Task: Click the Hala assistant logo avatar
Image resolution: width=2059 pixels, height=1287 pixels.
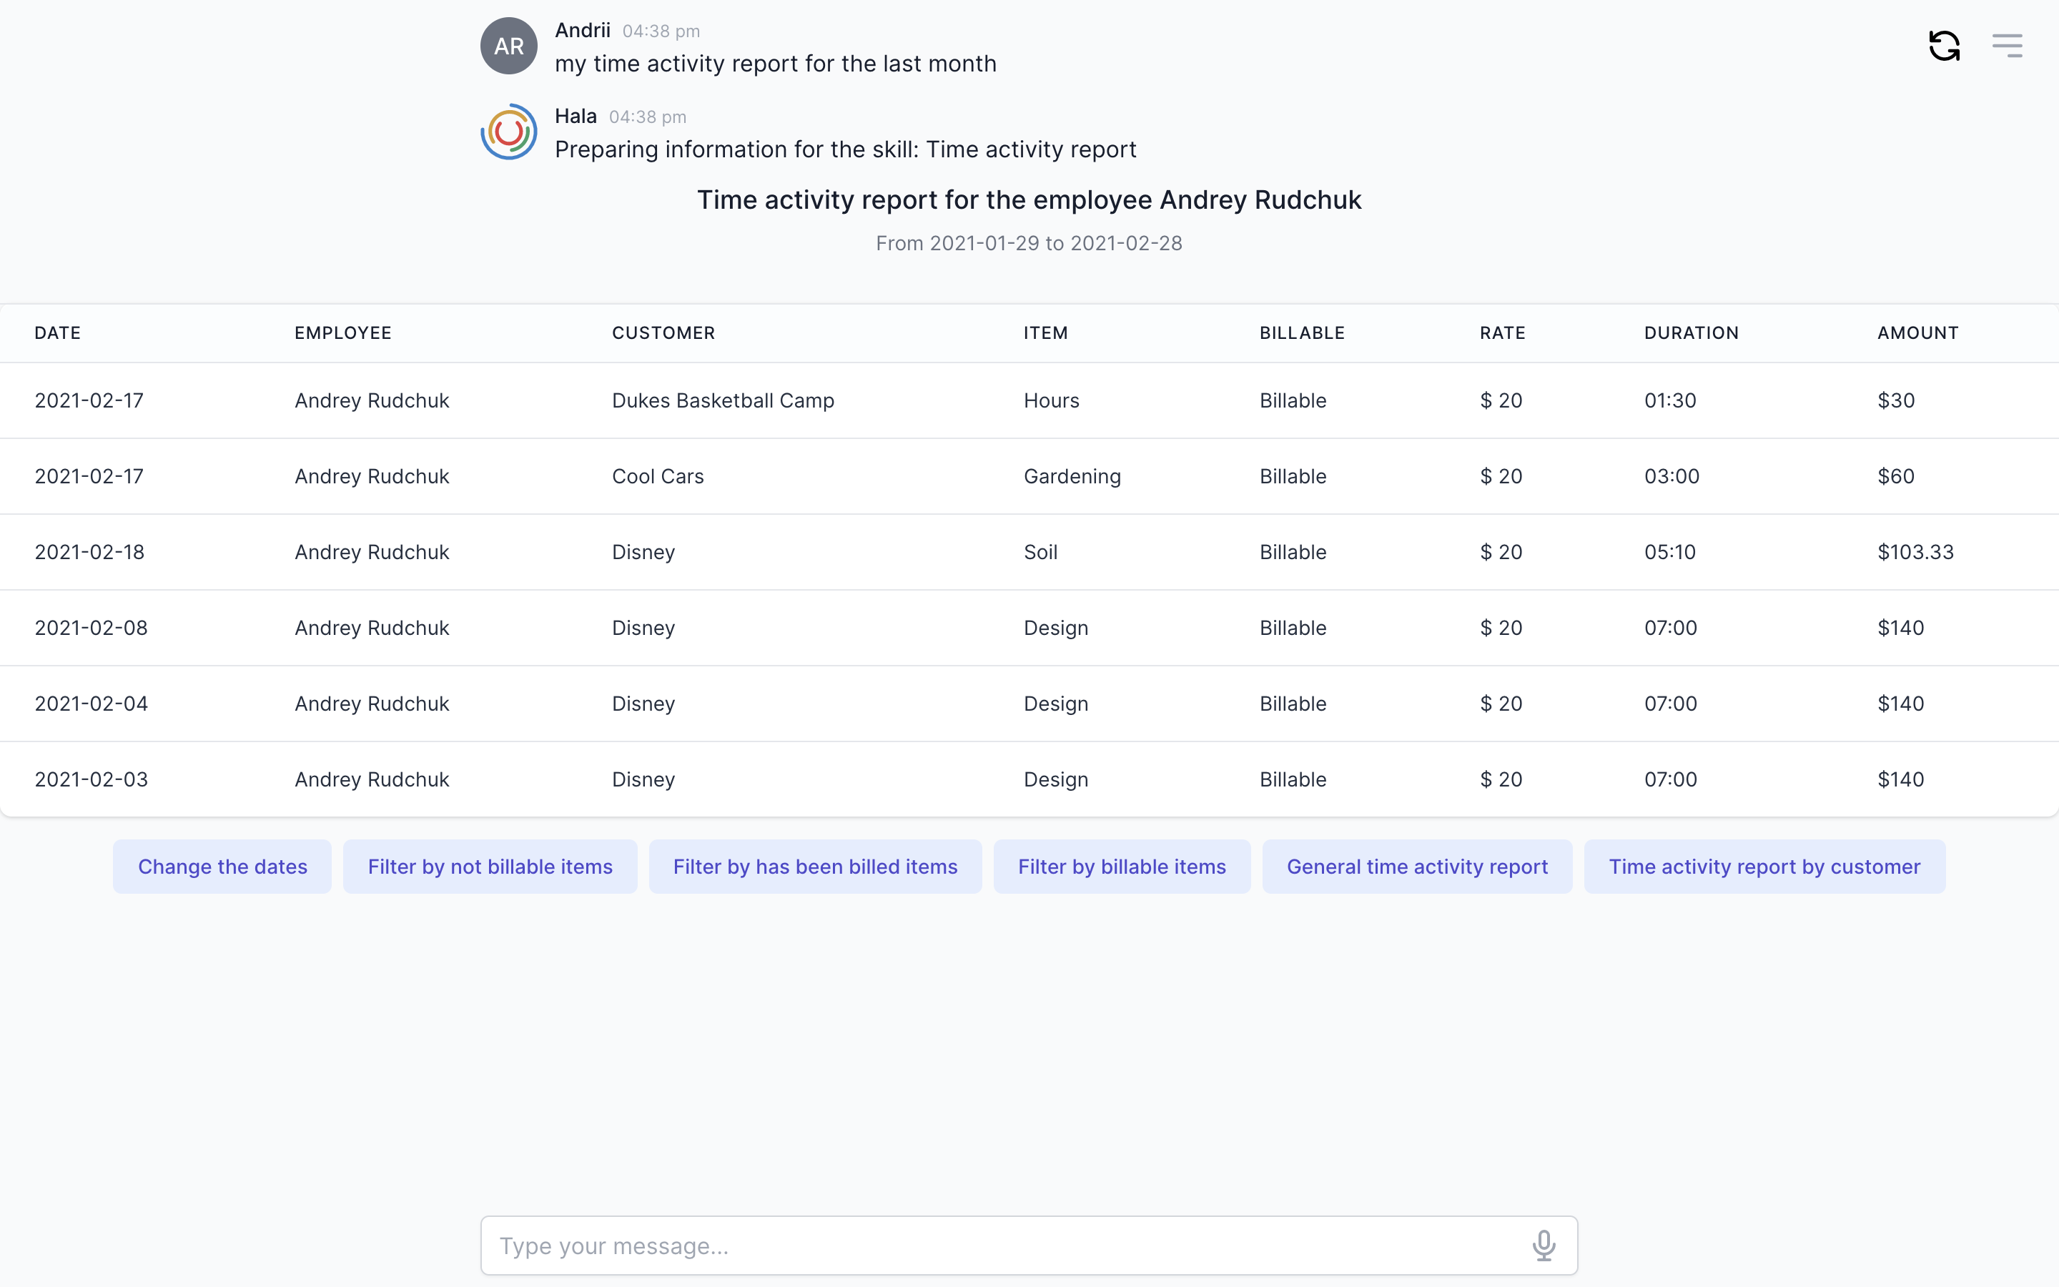Action: coord(509,132)
